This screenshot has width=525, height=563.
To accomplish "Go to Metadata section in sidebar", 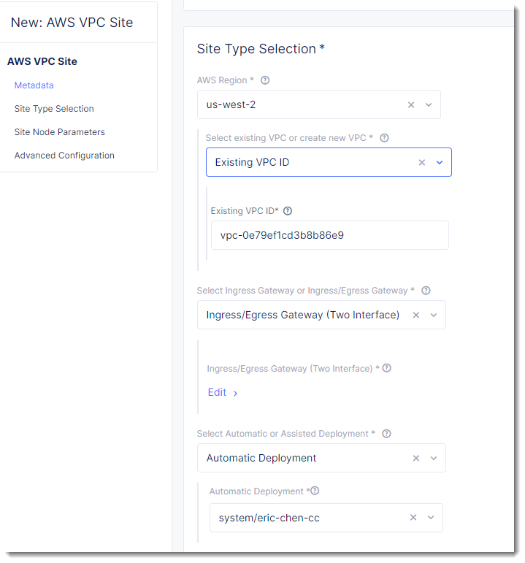I will pyautogui.click(x=34, y=85).
